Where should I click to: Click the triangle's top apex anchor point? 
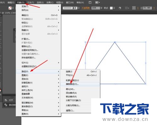(x=115, y=42)
